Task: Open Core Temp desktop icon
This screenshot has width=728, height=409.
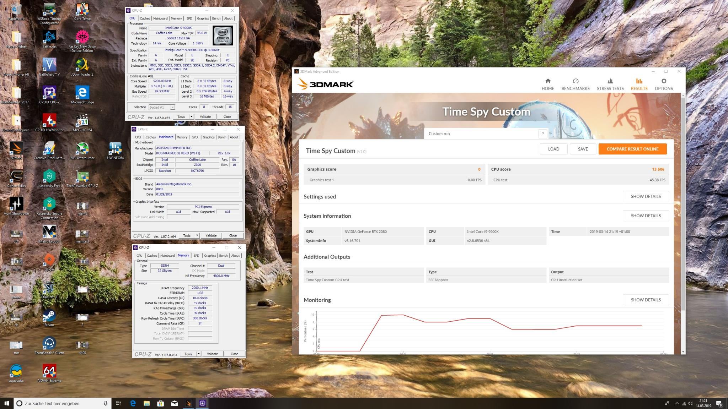Action: coord(82,12)
